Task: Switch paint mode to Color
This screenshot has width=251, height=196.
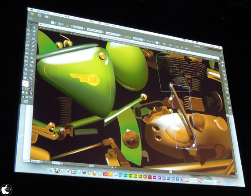Action: point(23,92)
